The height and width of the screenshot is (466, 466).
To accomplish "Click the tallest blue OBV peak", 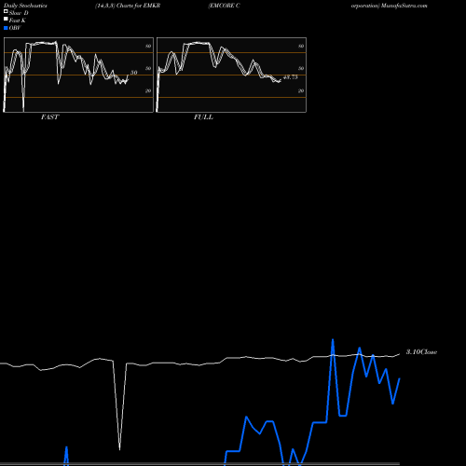I will 333,340.
